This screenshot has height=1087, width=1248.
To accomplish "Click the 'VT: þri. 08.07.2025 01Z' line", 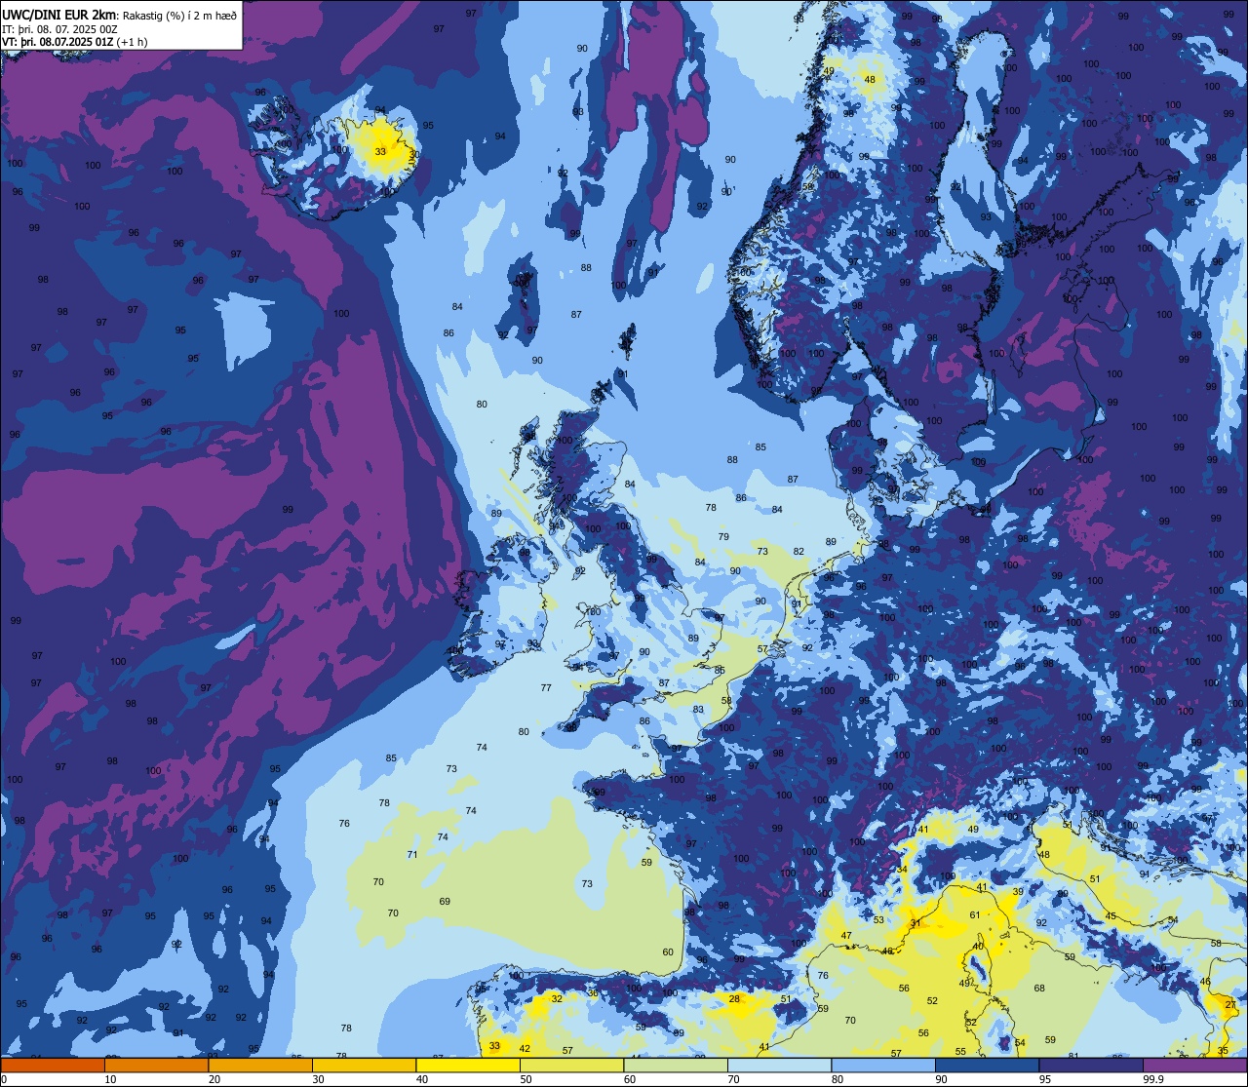I will tap(58, 41).
